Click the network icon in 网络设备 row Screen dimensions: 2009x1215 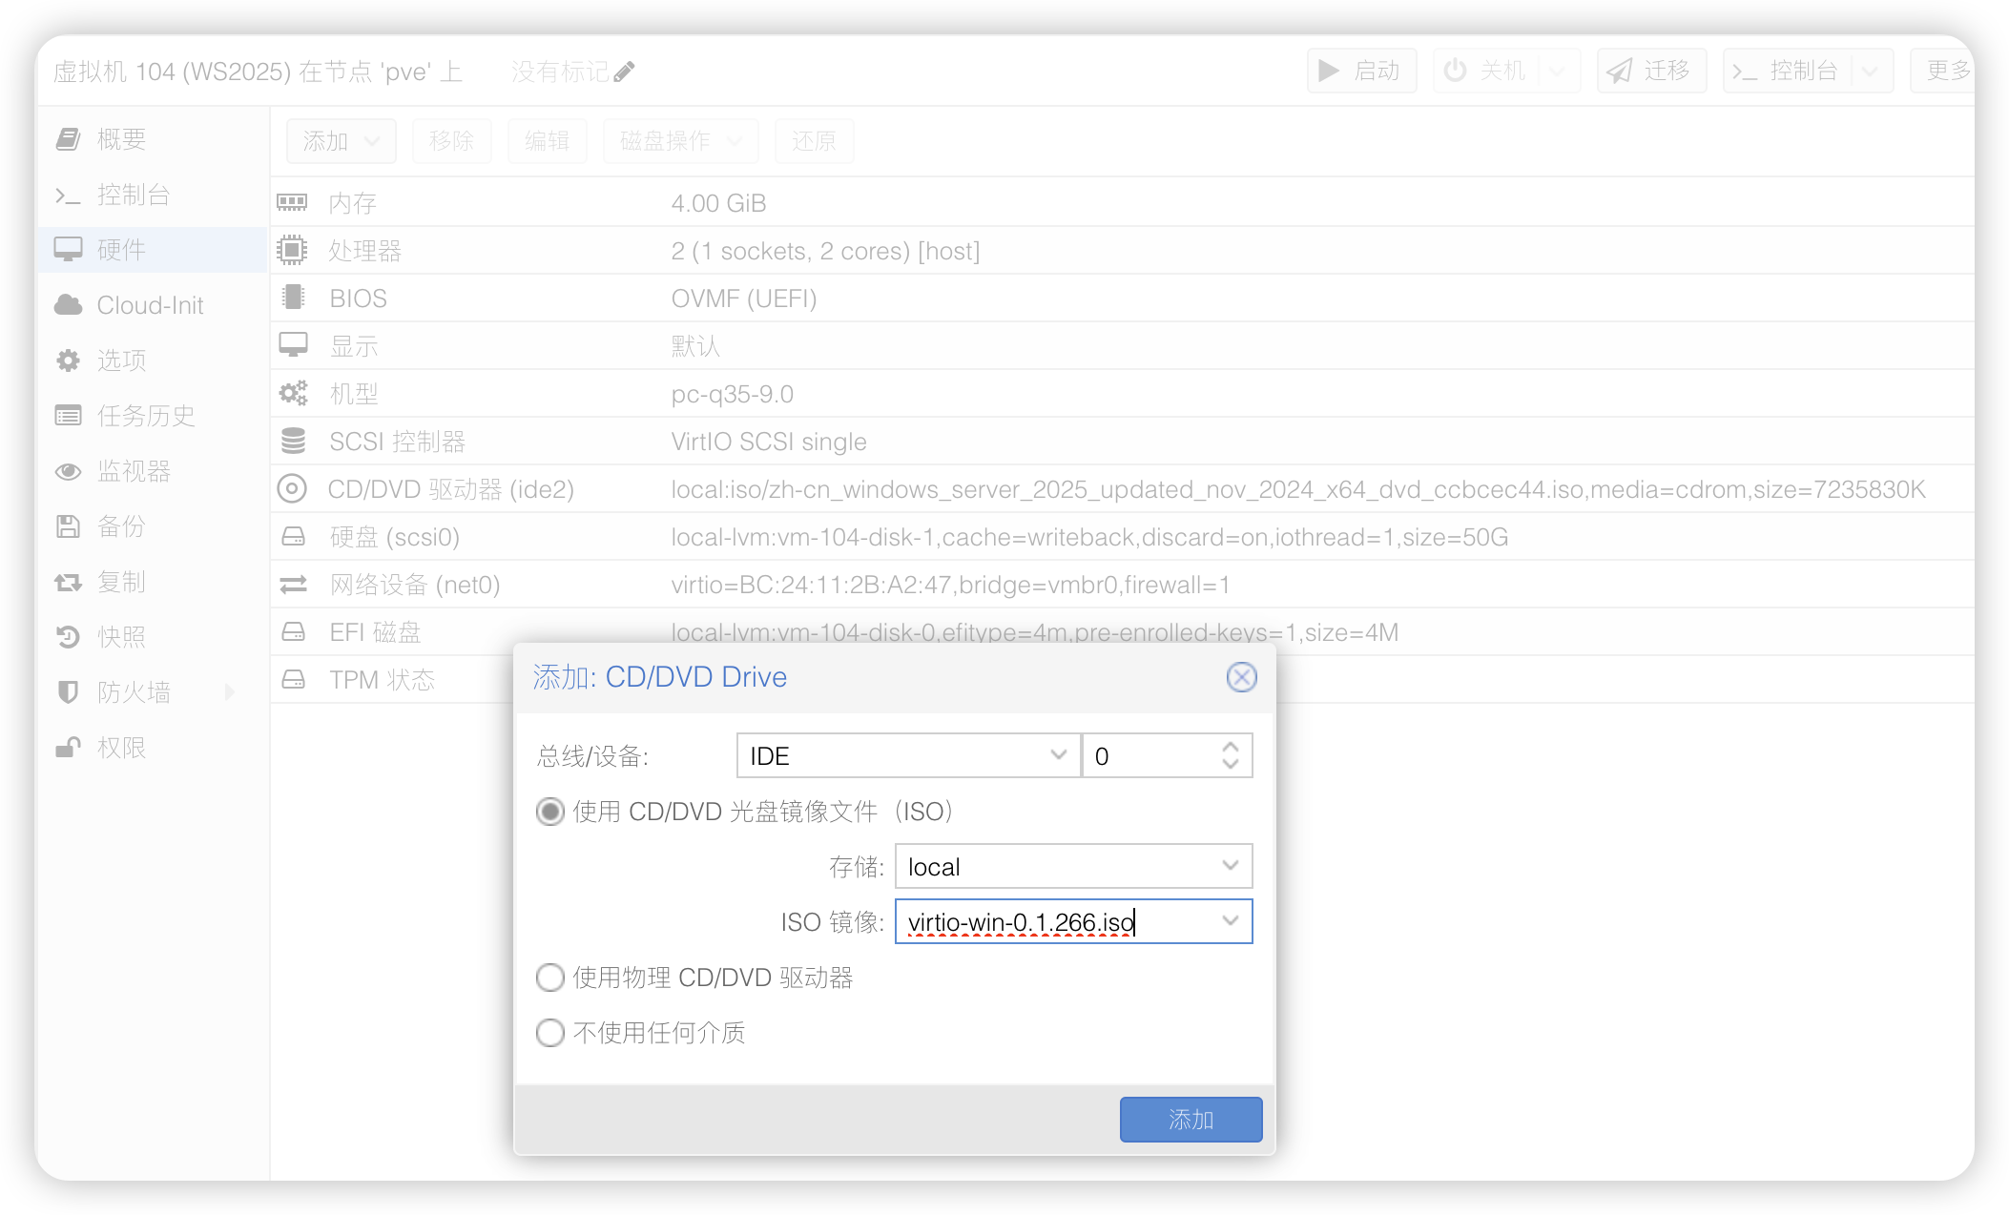pyautogui.click(x=293, y=585)
